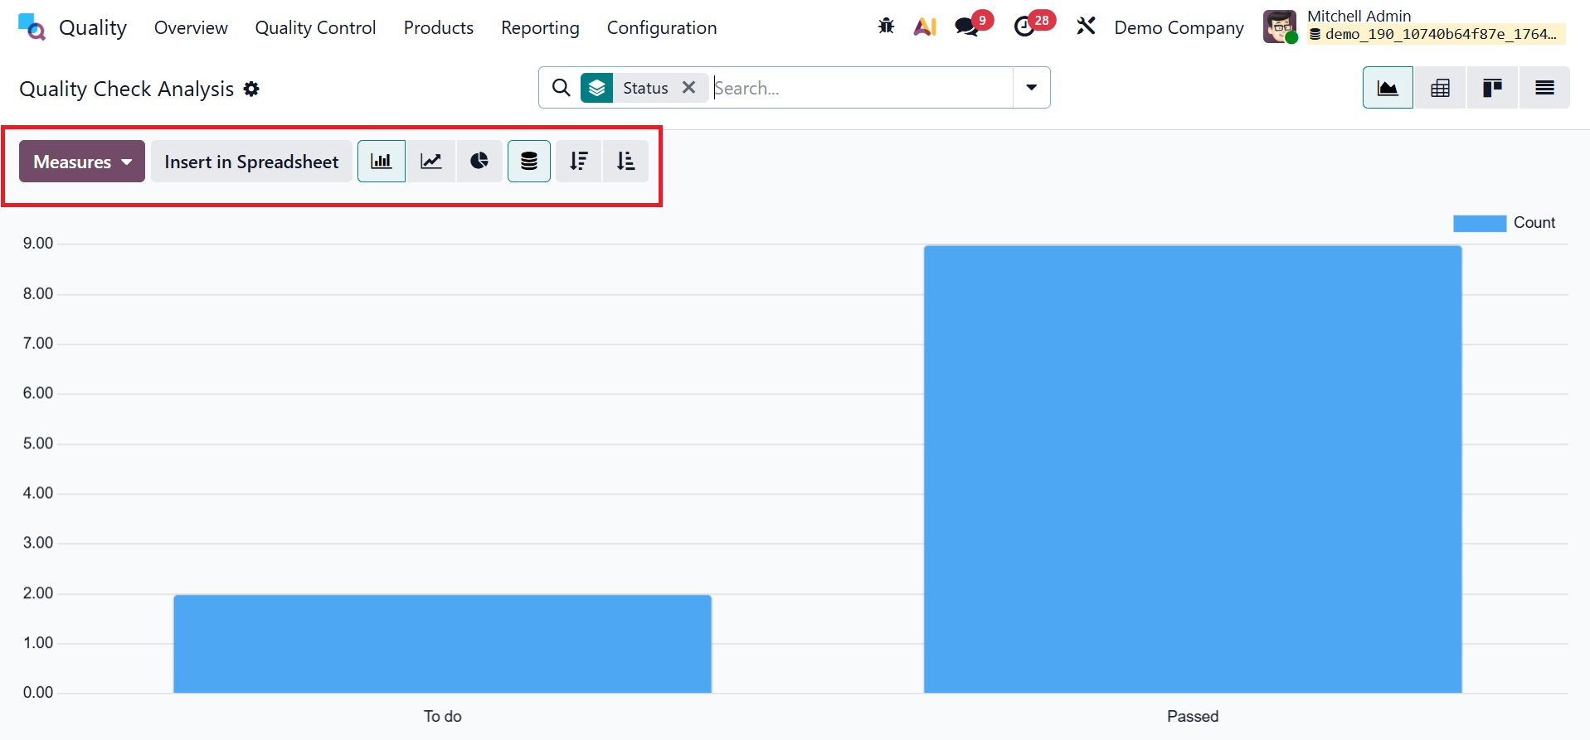Toggle stacked chart option
Screen dimensions: 1590x740
(529, 161)
